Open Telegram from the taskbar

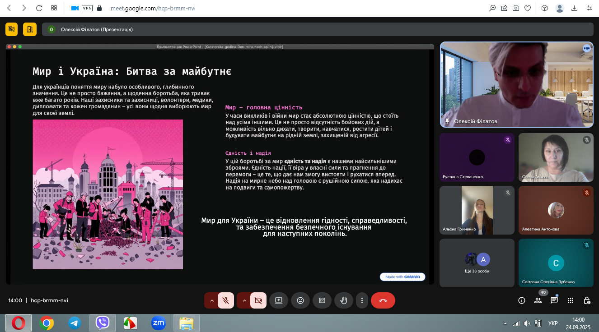point(75,323)
